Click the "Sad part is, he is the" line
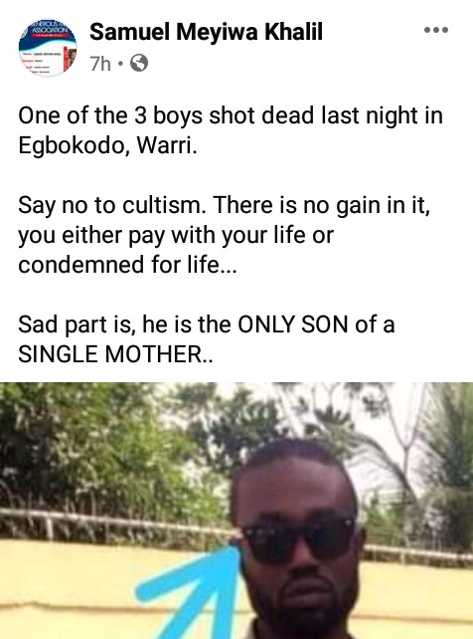The image size is (473, 639). pos(125,324)
